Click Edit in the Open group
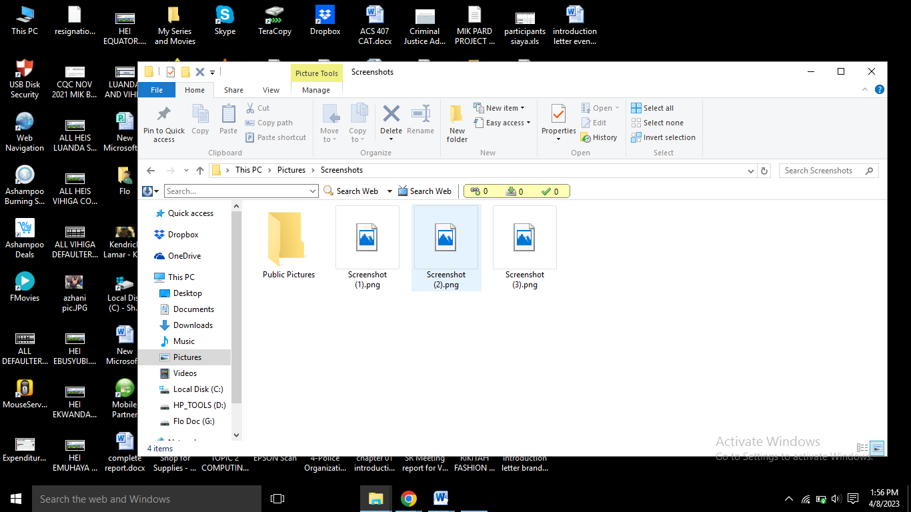This screenshot has height=512, width=911. click(594, 123)
